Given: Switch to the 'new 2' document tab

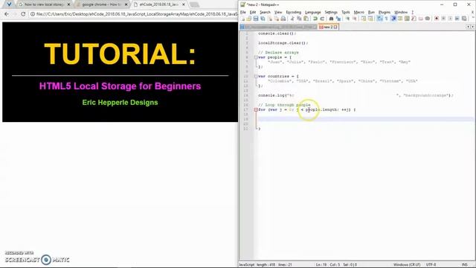Looking at the screenshot, I should click(x=328, y=27).
